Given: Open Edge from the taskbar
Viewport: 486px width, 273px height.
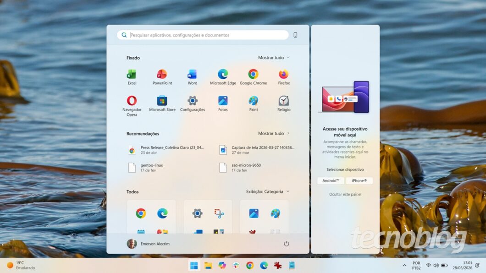Looking at the screenshot, I should [x=264, y=266].
